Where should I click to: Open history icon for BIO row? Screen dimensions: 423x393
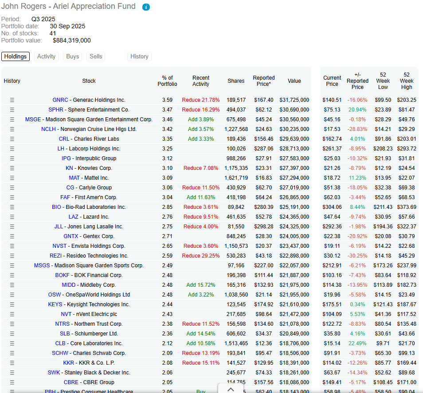(12, 207)
